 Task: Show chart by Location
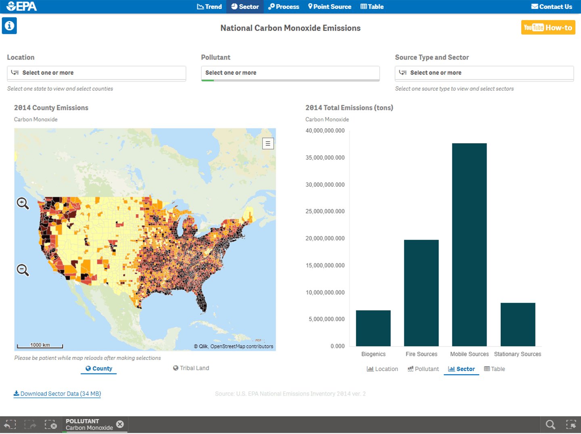click(x=382, y=369)
